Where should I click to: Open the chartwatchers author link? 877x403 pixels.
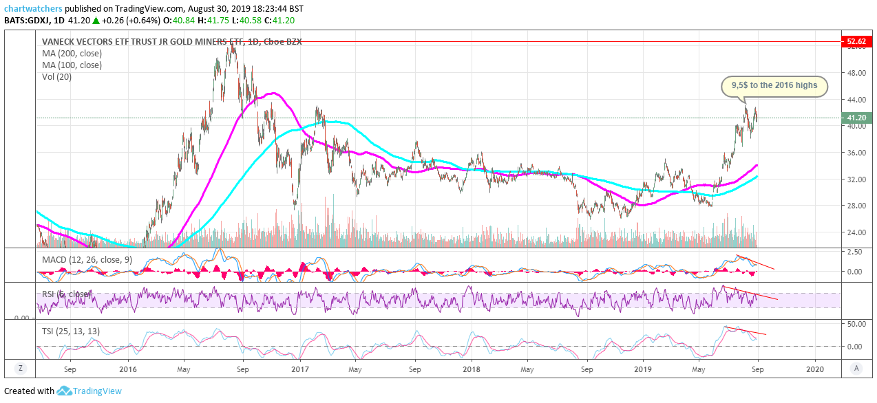pyautogui.click(x=32, y=10)
